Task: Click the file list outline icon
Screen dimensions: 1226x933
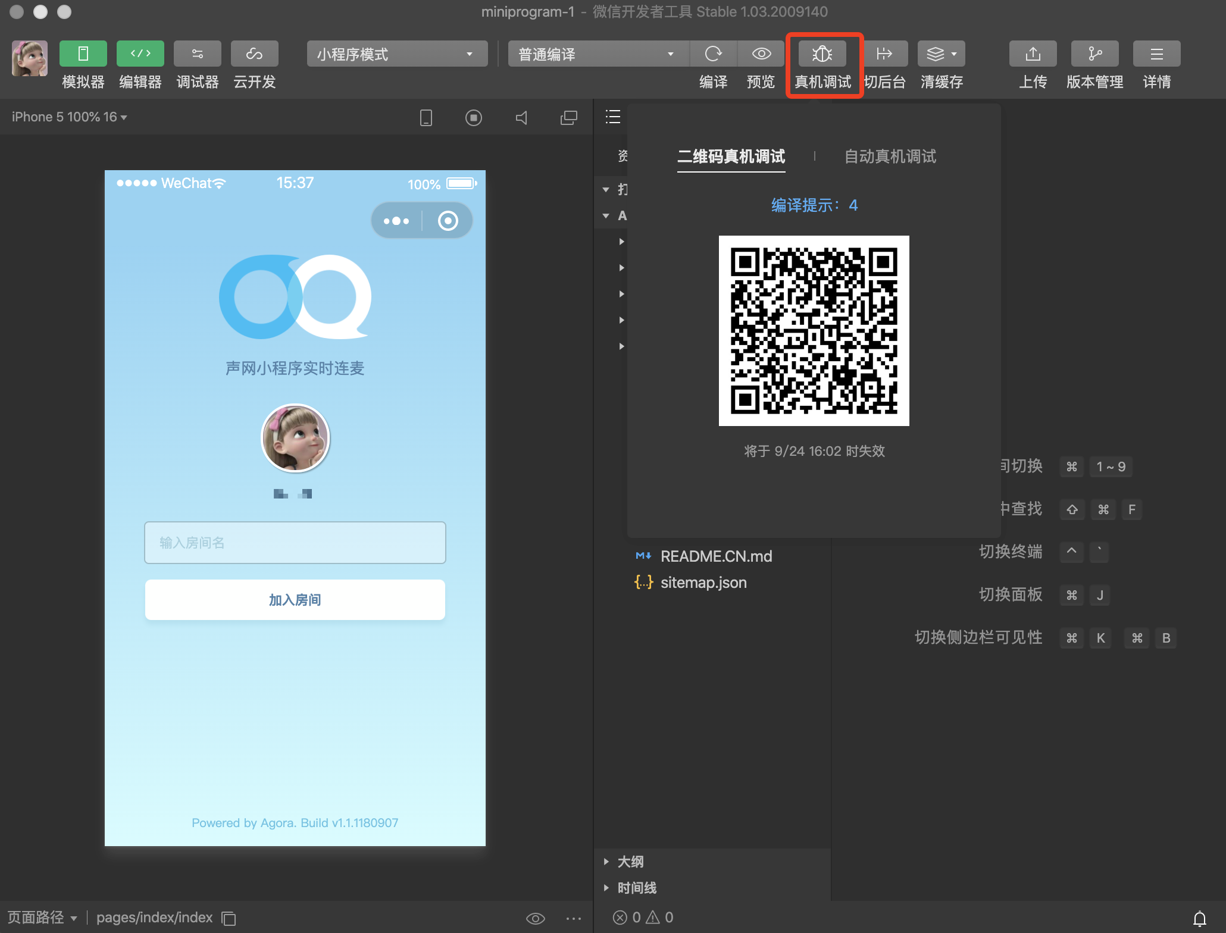Action: coord(613,117)
